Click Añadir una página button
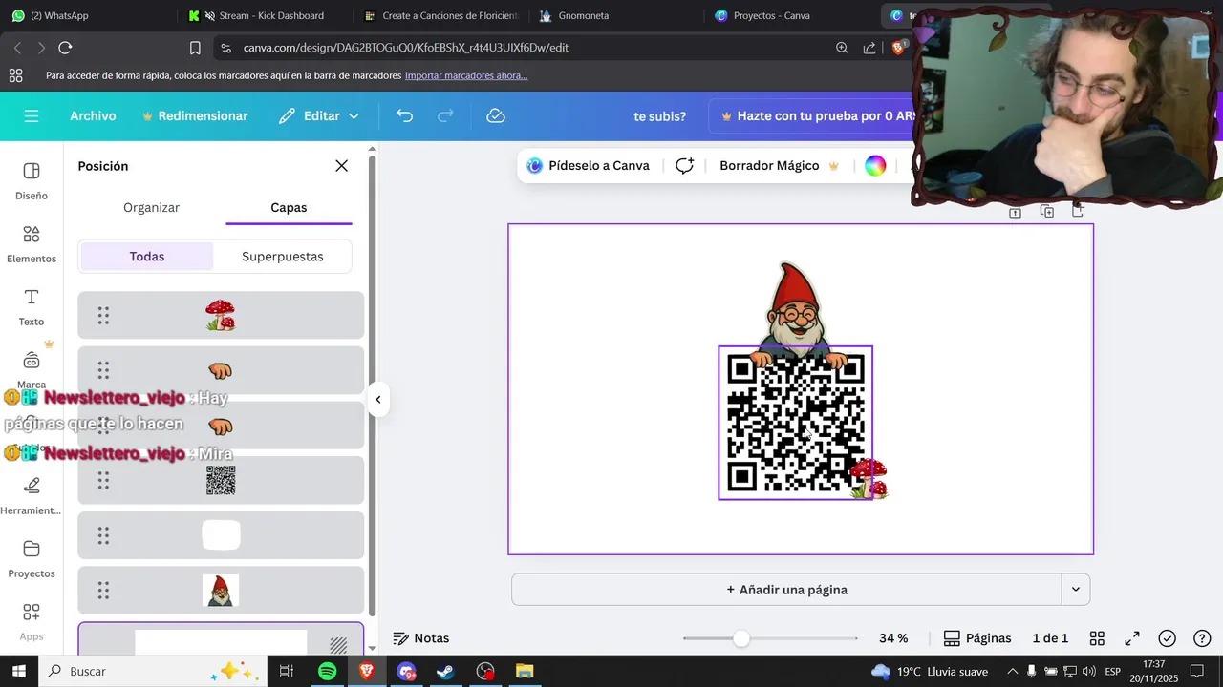 tap(786, 590)
